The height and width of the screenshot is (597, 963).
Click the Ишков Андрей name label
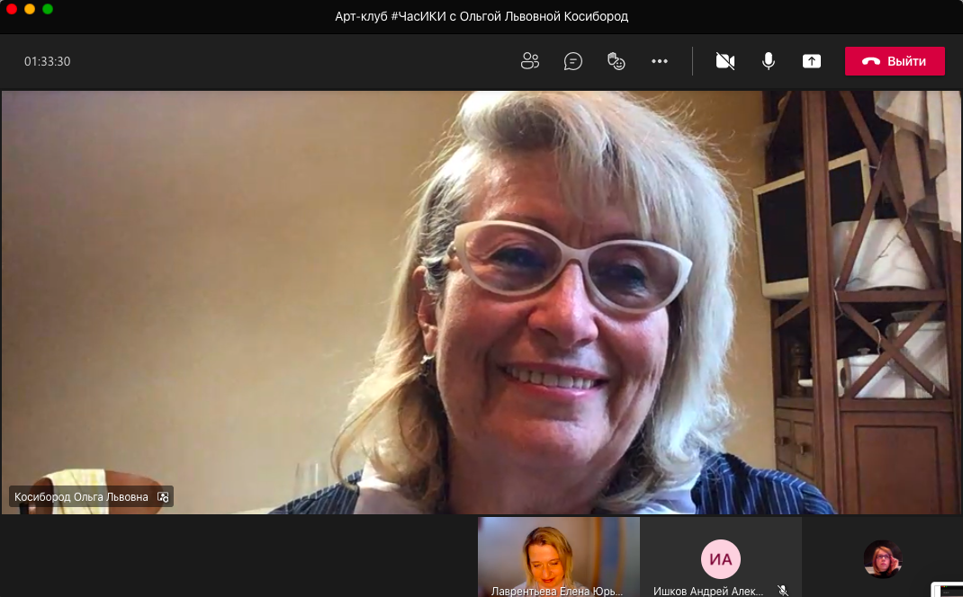click(708, 591)
